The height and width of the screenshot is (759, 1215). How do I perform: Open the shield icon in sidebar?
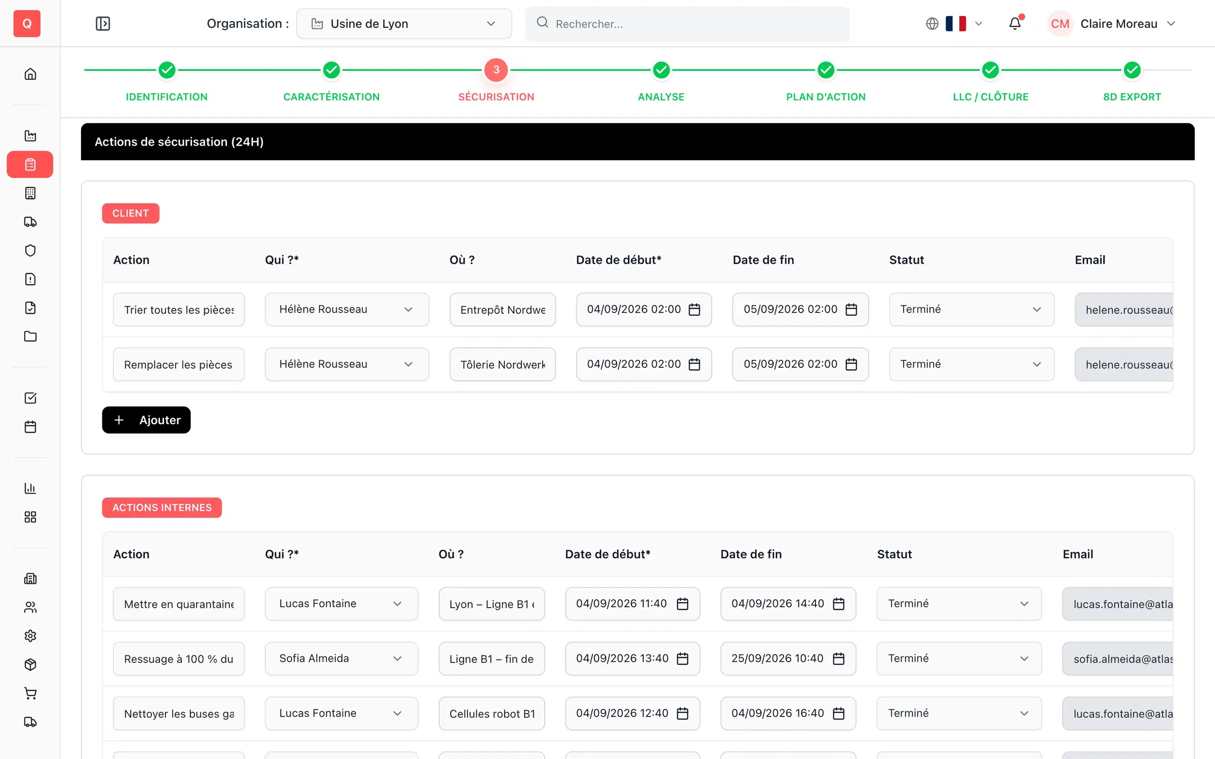tap(30, 250)
